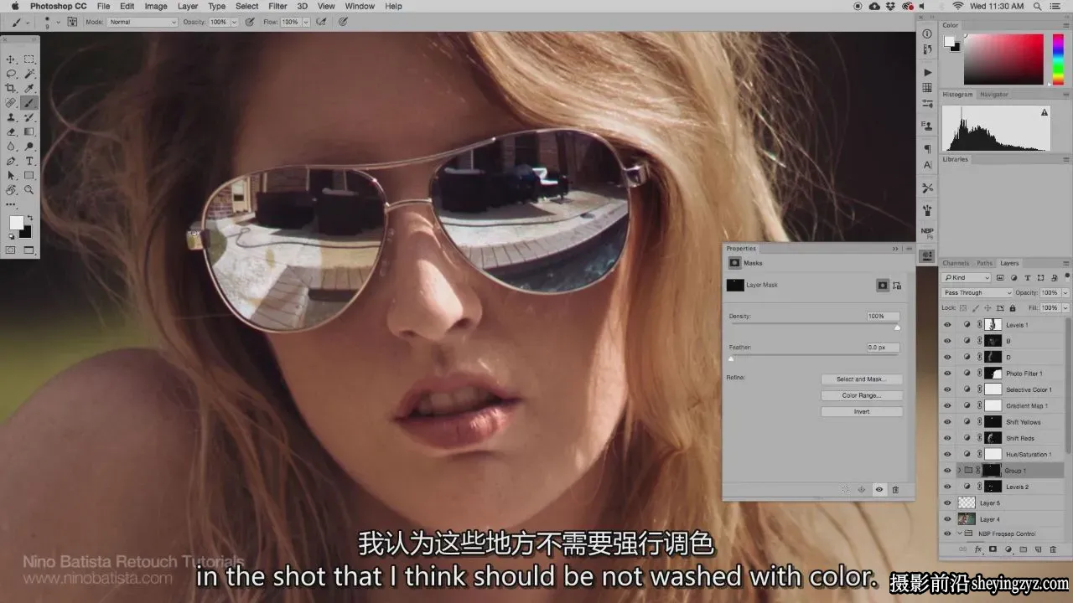The height and width of the screenshot is (603, 1073).
Task: Hide the Photo Filter 1 layer
Action: pos(947,374)
